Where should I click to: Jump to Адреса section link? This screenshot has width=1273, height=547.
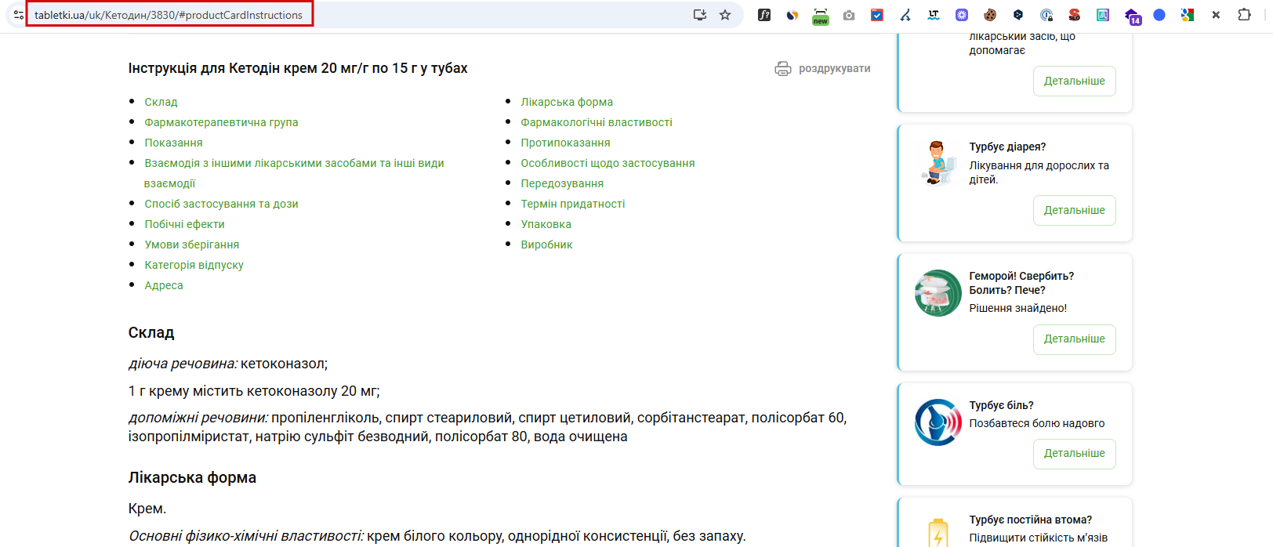pos(164,285)
